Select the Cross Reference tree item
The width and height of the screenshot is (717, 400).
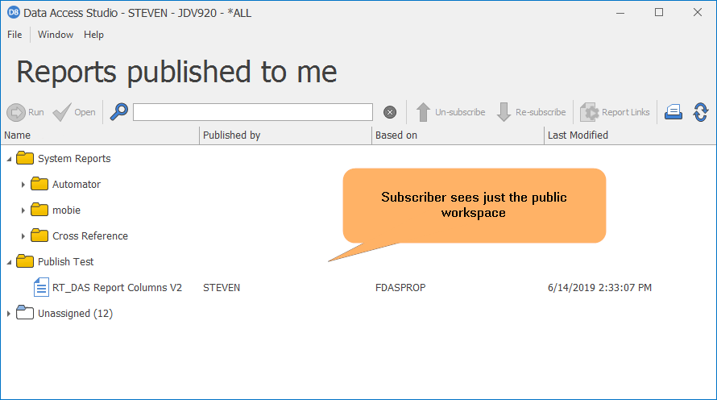[x=90, y=235]
